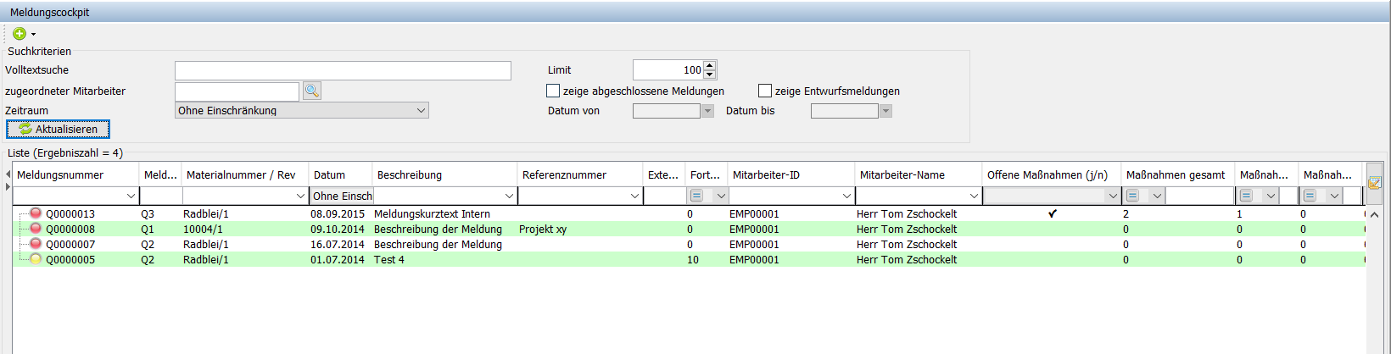Click the Beschreibung column header
1391x354 pixels.
[410, 174]
